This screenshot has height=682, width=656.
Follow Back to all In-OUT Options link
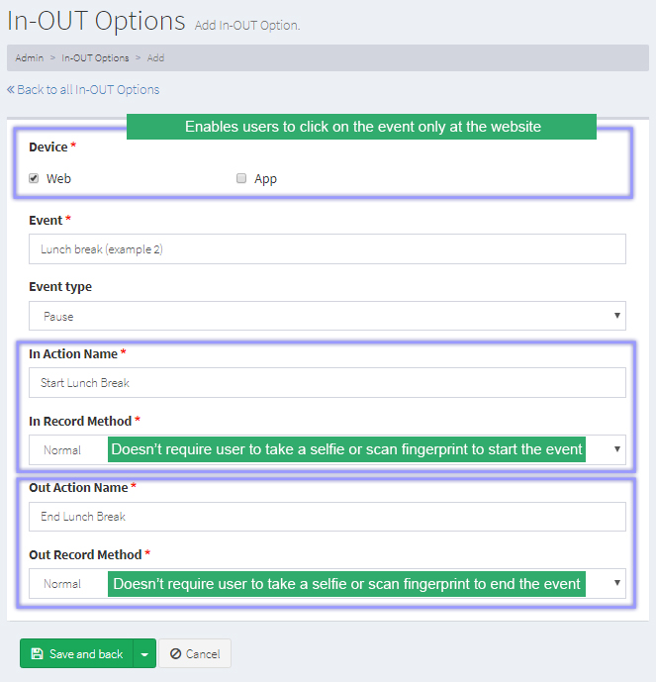tap(87, 89)
